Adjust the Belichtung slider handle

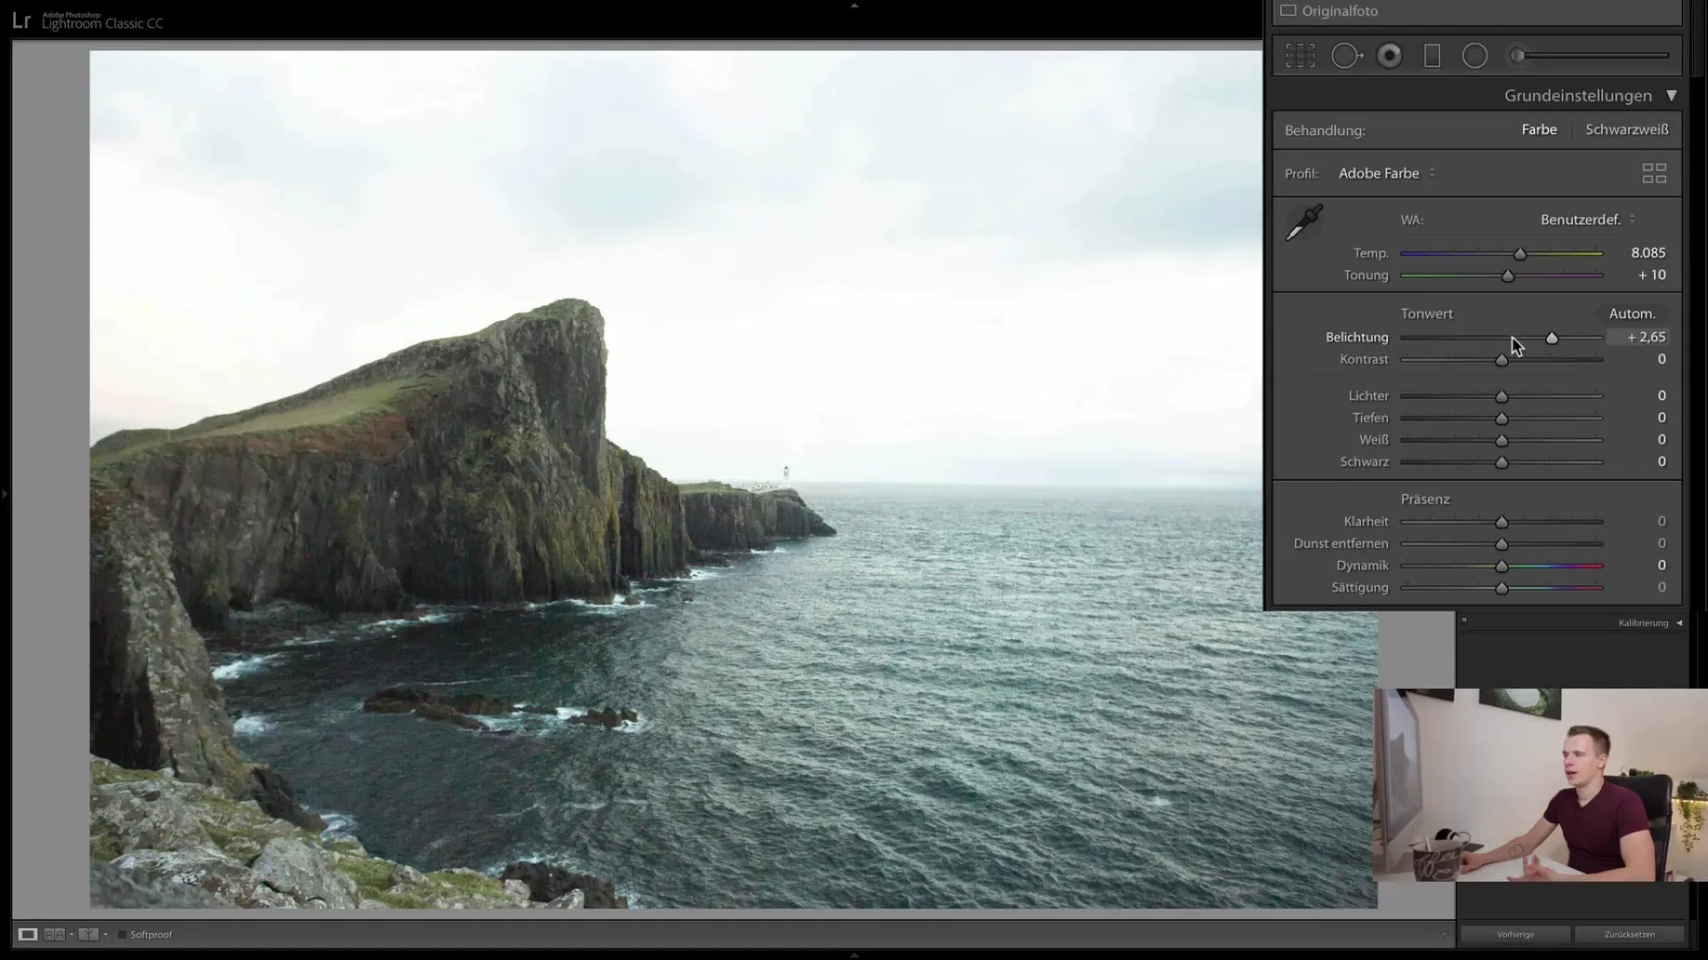[x=1552, y=339]
